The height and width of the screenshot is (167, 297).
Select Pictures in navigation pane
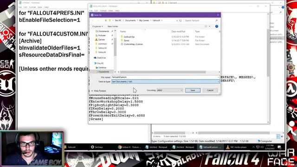click(x=102, y=35)
